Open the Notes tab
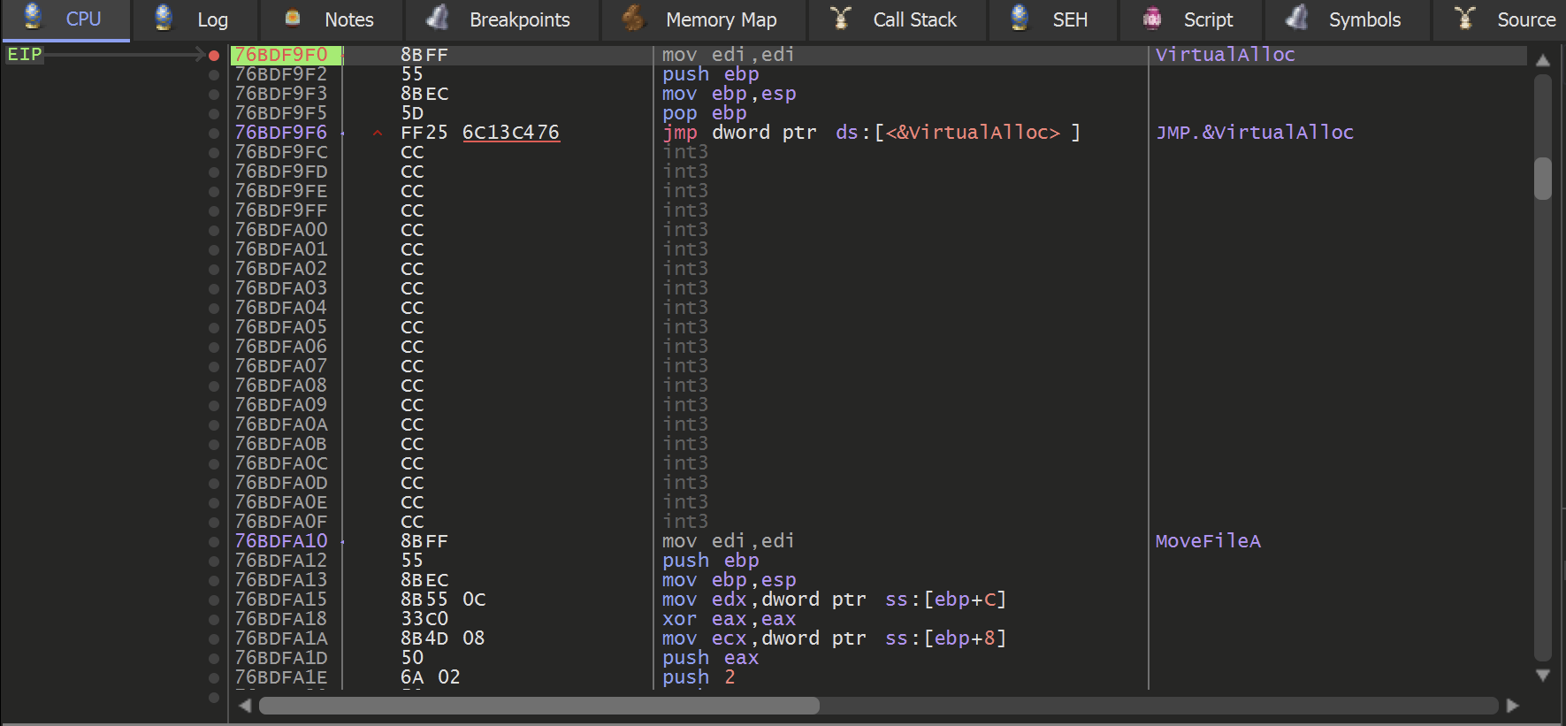1566x726 pixels. (331, 19)
